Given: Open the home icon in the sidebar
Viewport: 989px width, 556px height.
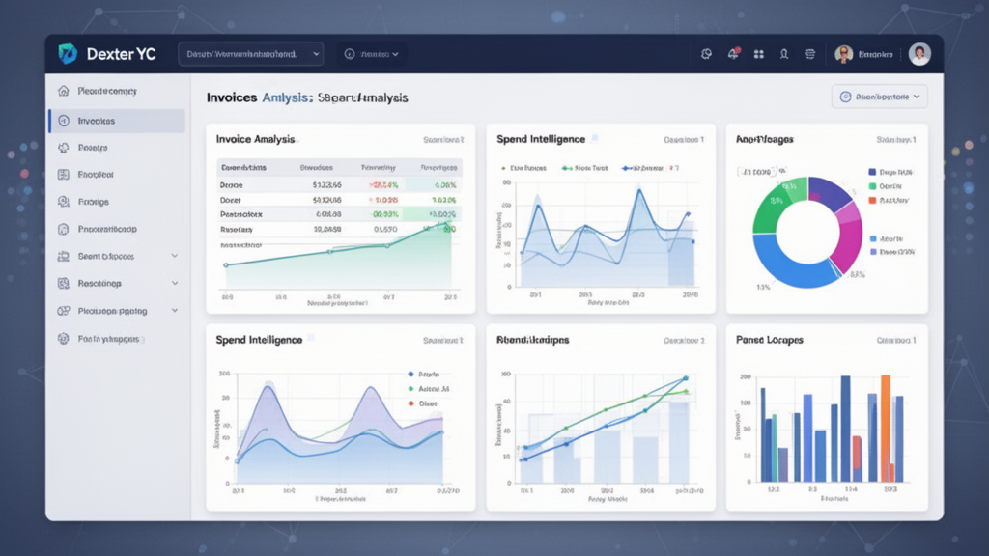Looking at the screenshot, I should coord(63,91).
